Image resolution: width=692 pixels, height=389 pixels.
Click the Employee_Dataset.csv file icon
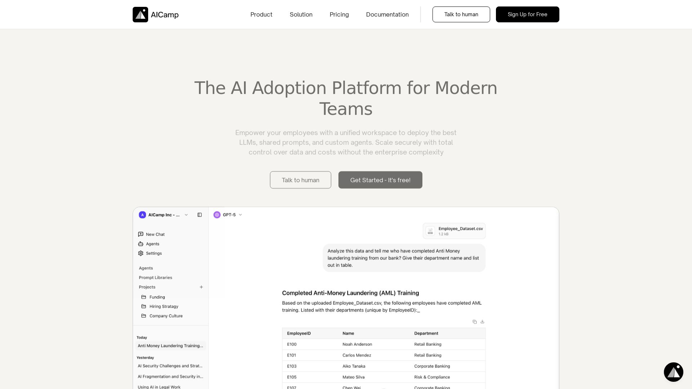click(430, 231)
